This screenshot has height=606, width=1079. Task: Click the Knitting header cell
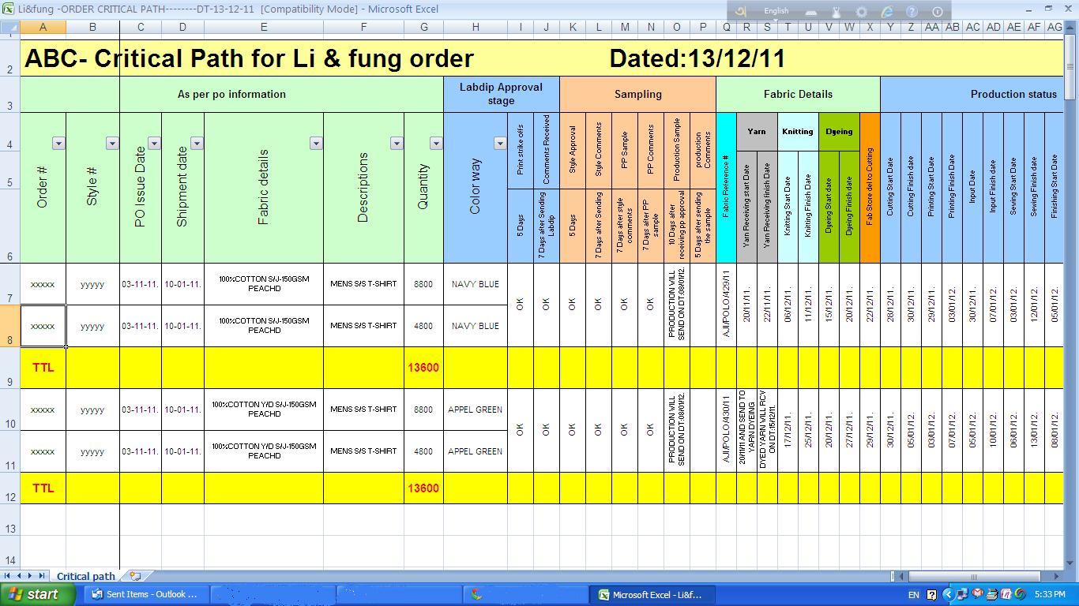coord(798,132)
